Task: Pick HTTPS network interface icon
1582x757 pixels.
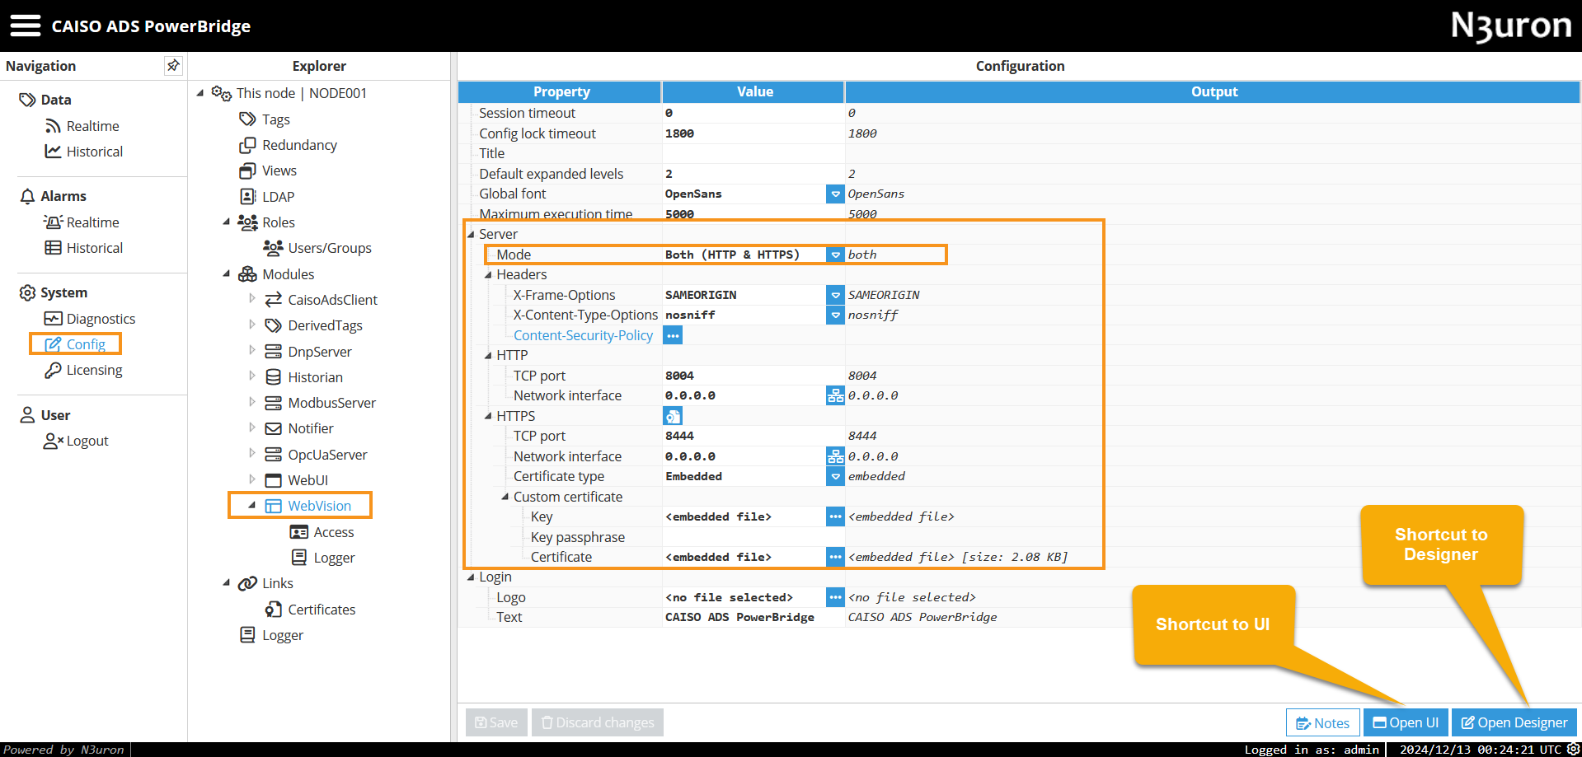Action: (835, 456)
